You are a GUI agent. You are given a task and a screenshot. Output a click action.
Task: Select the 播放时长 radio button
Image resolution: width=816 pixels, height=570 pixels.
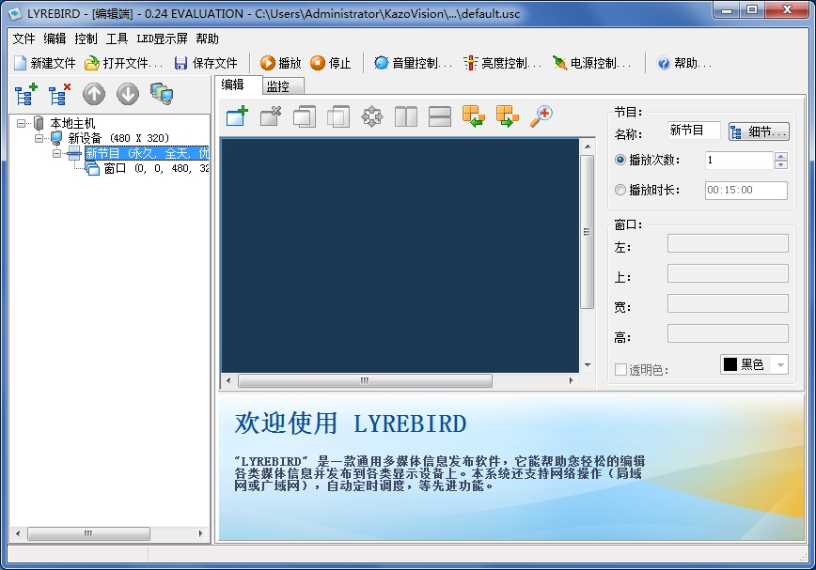tap(620, 191)
